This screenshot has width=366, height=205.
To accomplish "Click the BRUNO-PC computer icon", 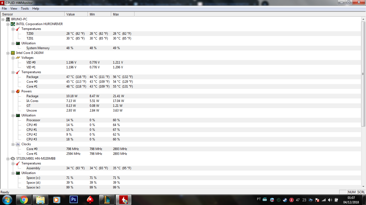I will pos(8,19).
